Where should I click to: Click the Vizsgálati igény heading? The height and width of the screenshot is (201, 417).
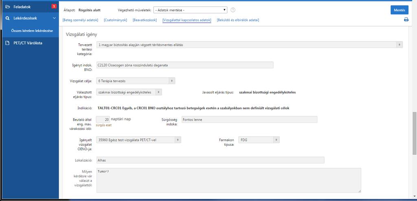81,34
